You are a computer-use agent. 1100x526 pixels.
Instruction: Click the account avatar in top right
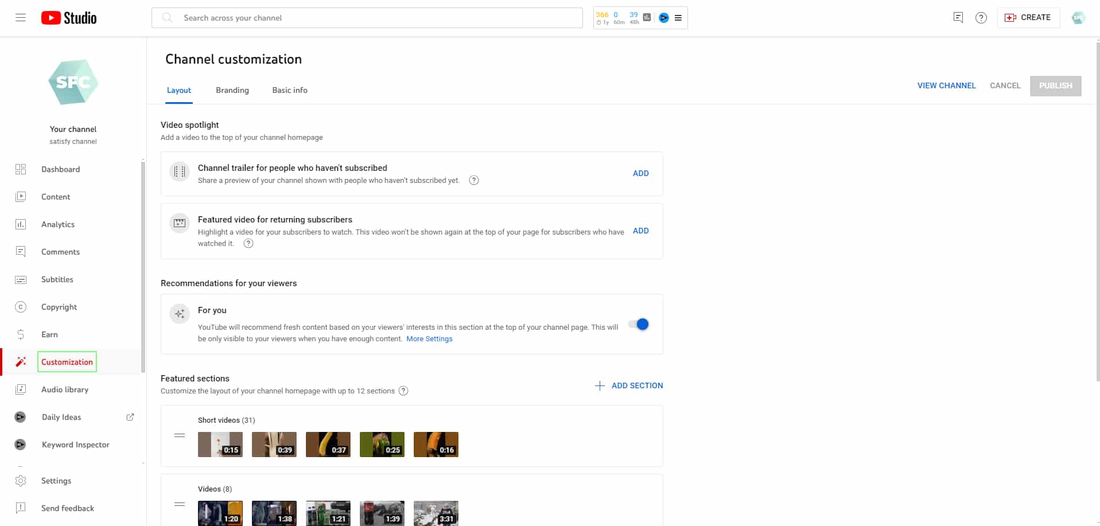coord(1078,18)
